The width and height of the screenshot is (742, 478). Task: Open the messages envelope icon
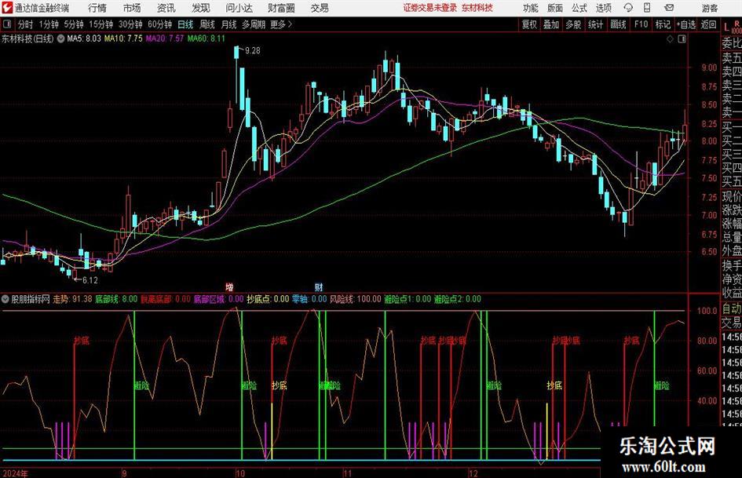click(669, 8)
